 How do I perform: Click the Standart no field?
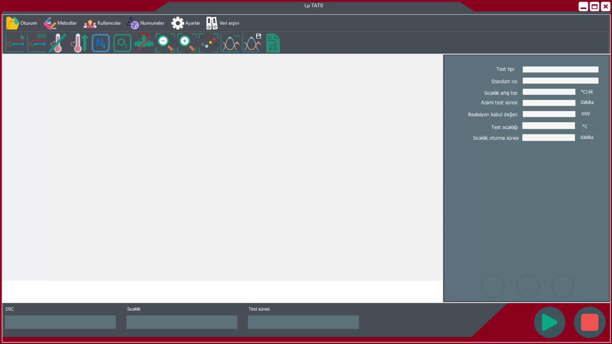560,81
